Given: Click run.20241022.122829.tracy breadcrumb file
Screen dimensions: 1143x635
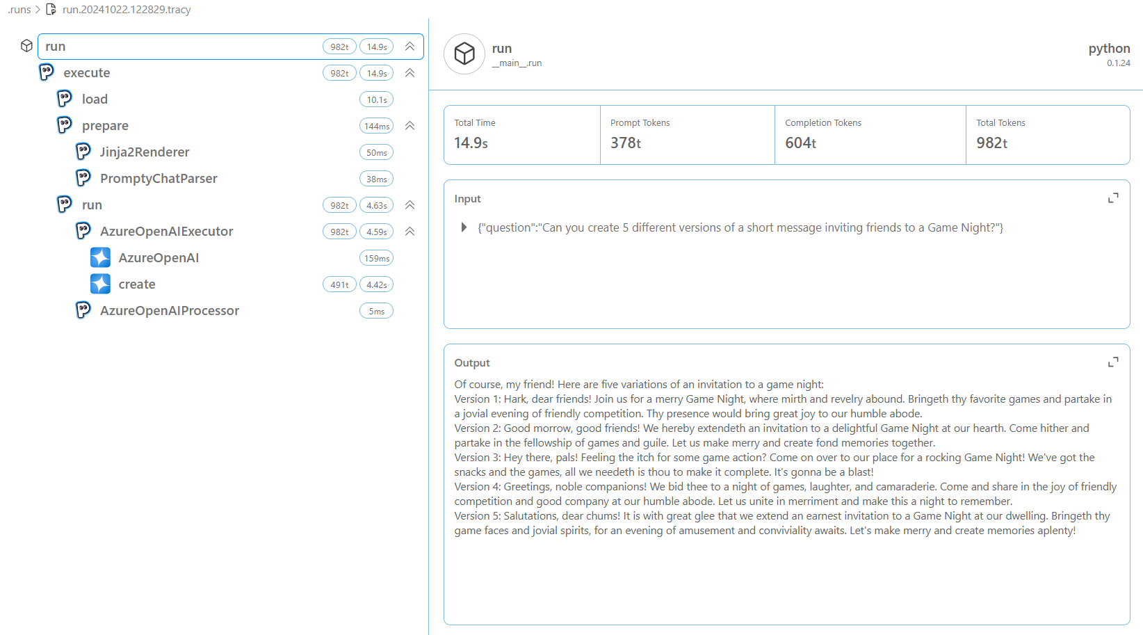Looking at the screenshot, I should (x=126, y=10).
